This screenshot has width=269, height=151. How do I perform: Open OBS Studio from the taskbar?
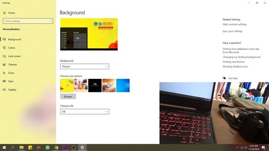[74, 147]
